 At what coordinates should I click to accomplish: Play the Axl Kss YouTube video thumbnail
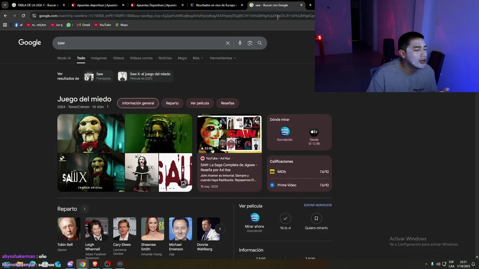coord(229,134)
